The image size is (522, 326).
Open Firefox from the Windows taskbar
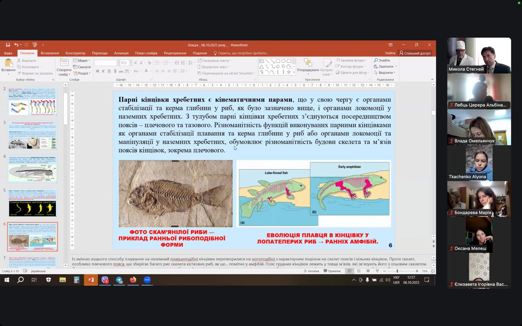(133, 280)
